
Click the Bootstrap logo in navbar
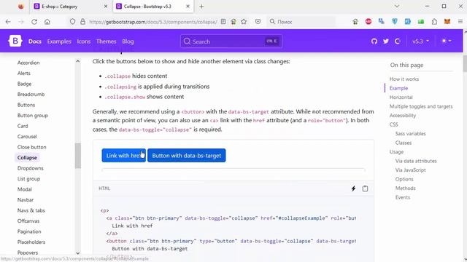coord(15,41)
